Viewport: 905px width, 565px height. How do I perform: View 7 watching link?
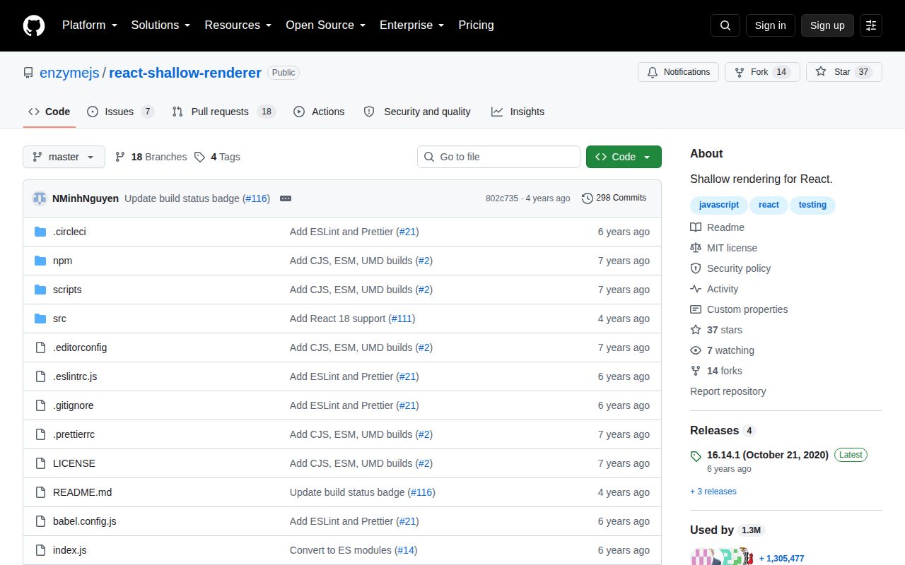[x=722, y=350]
